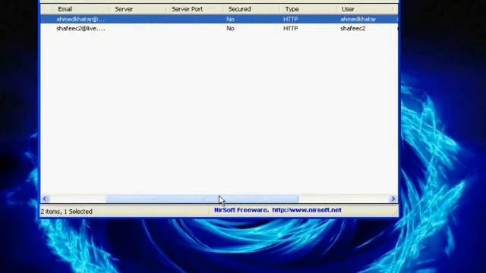Click the 'No' Secured value for shafeec2
Screen dimensions: 486x273
[x=230, y=29]
